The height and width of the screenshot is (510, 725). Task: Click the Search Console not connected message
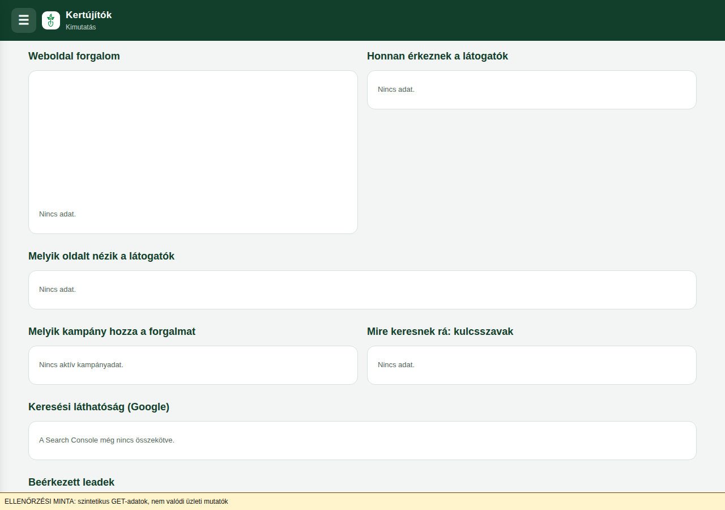pos(106,440)
